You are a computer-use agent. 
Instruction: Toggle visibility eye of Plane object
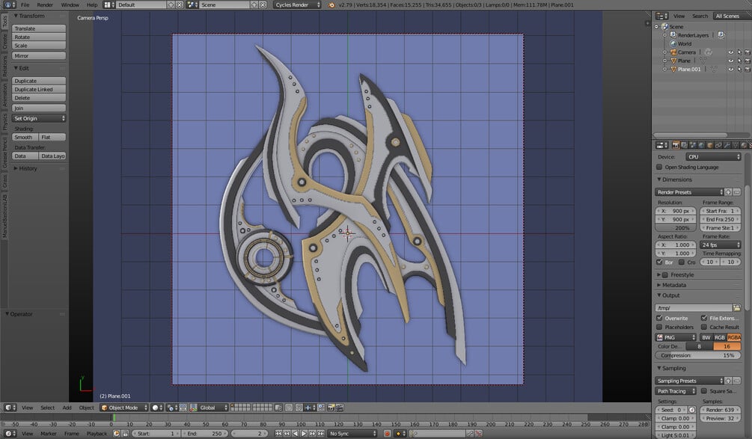730,61
